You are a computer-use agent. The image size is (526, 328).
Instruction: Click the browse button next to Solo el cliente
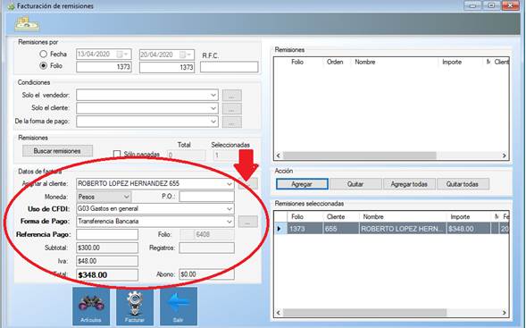click(x=232, y=109)
